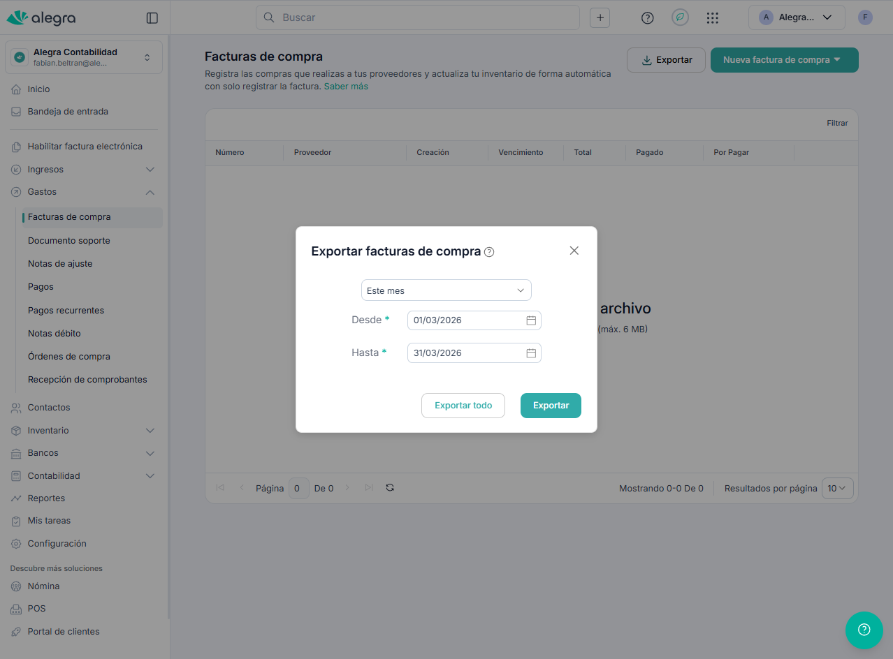Collapse the sidebar with the panel icon
The height and width of the screenshot is (659, 893).
coord(152,17)
